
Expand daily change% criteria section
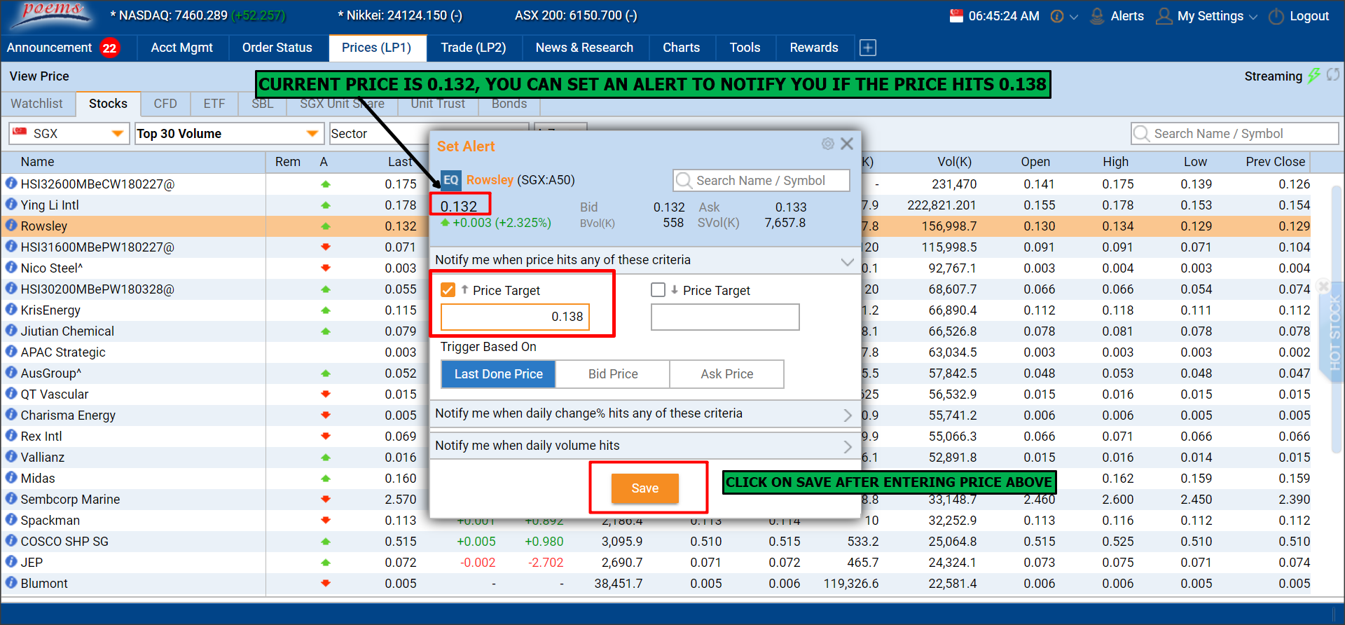coord(848,415)
